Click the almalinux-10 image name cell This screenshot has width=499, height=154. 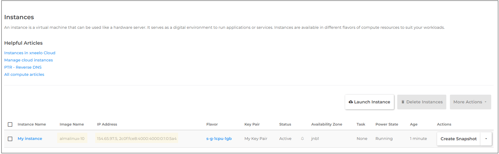point(72,139)
